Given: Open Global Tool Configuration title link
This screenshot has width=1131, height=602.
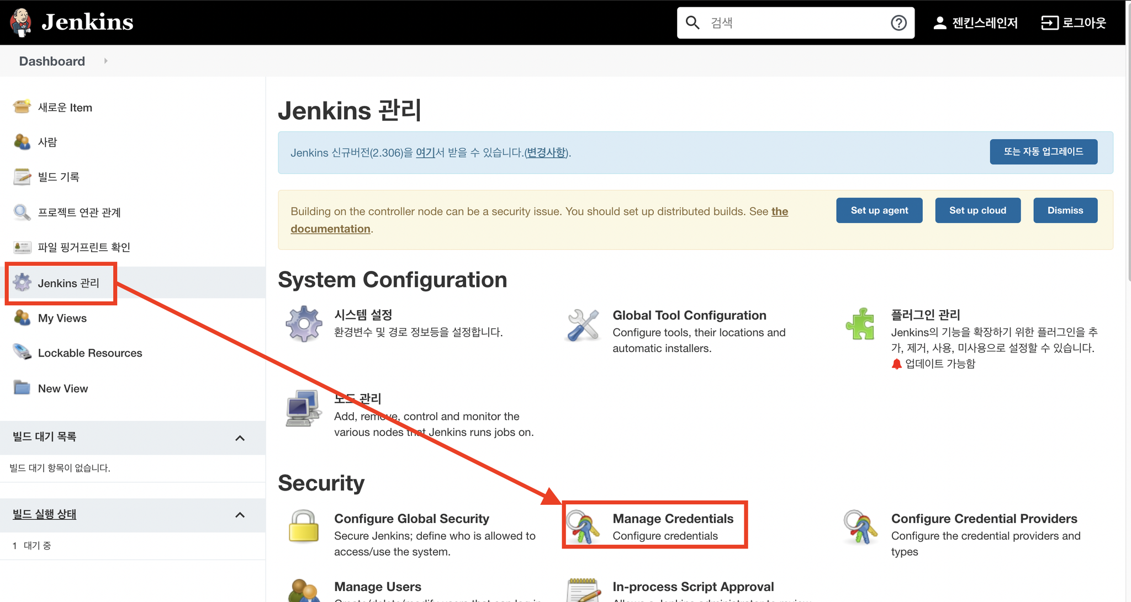Looking at the screenshot, I should click(689, 316).
